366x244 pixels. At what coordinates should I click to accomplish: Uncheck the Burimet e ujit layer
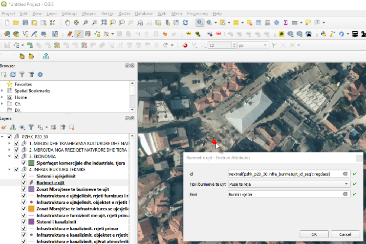pyautogui.click(x=24, y=182)
